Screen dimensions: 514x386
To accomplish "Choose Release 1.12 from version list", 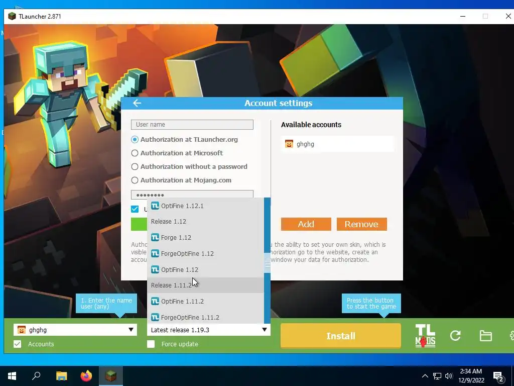I will pos(205,222).
